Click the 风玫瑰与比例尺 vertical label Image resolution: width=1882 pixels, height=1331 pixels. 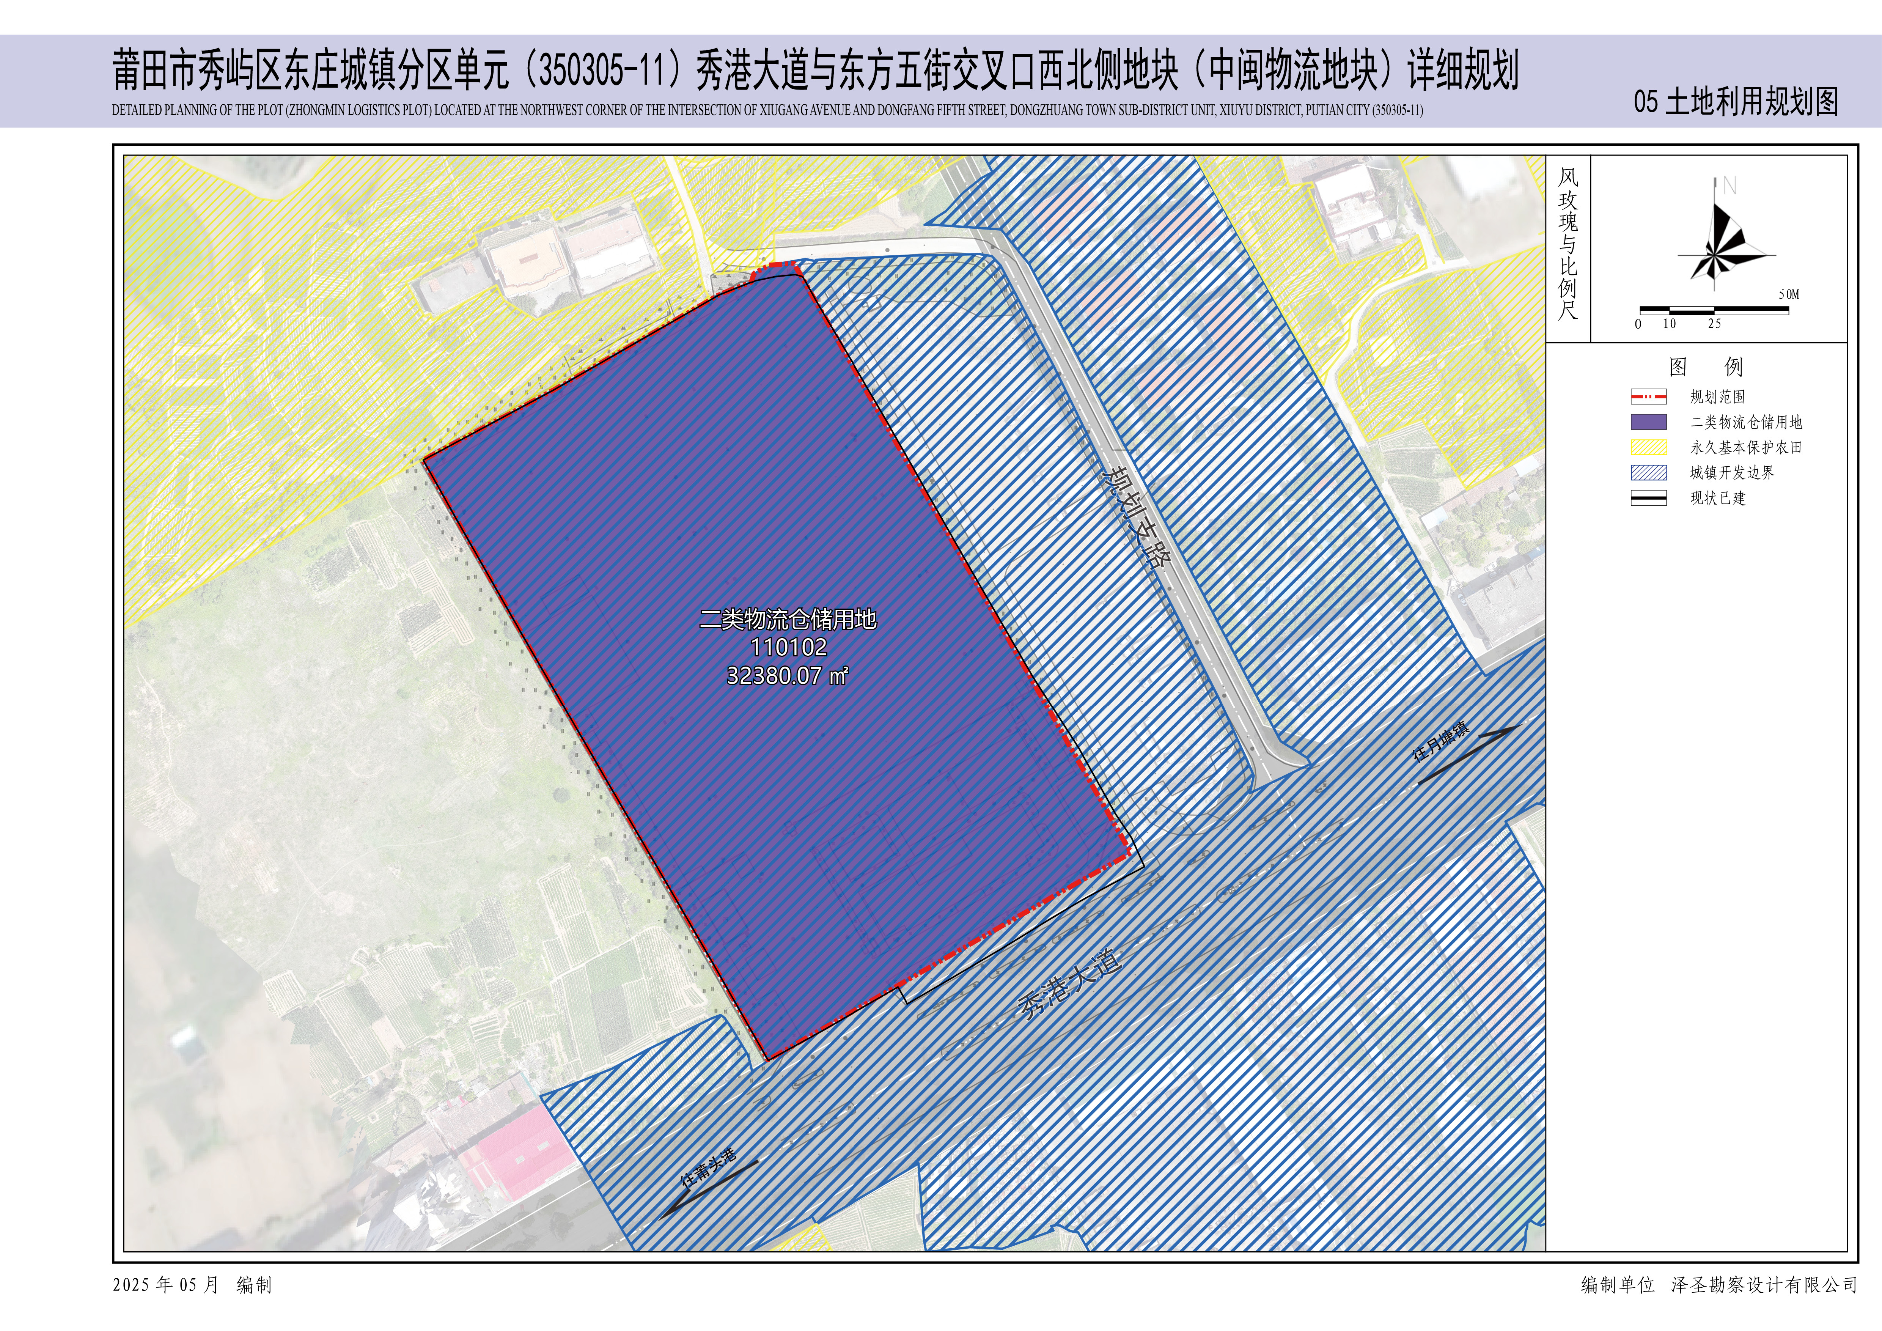[x=1567, y=244]
